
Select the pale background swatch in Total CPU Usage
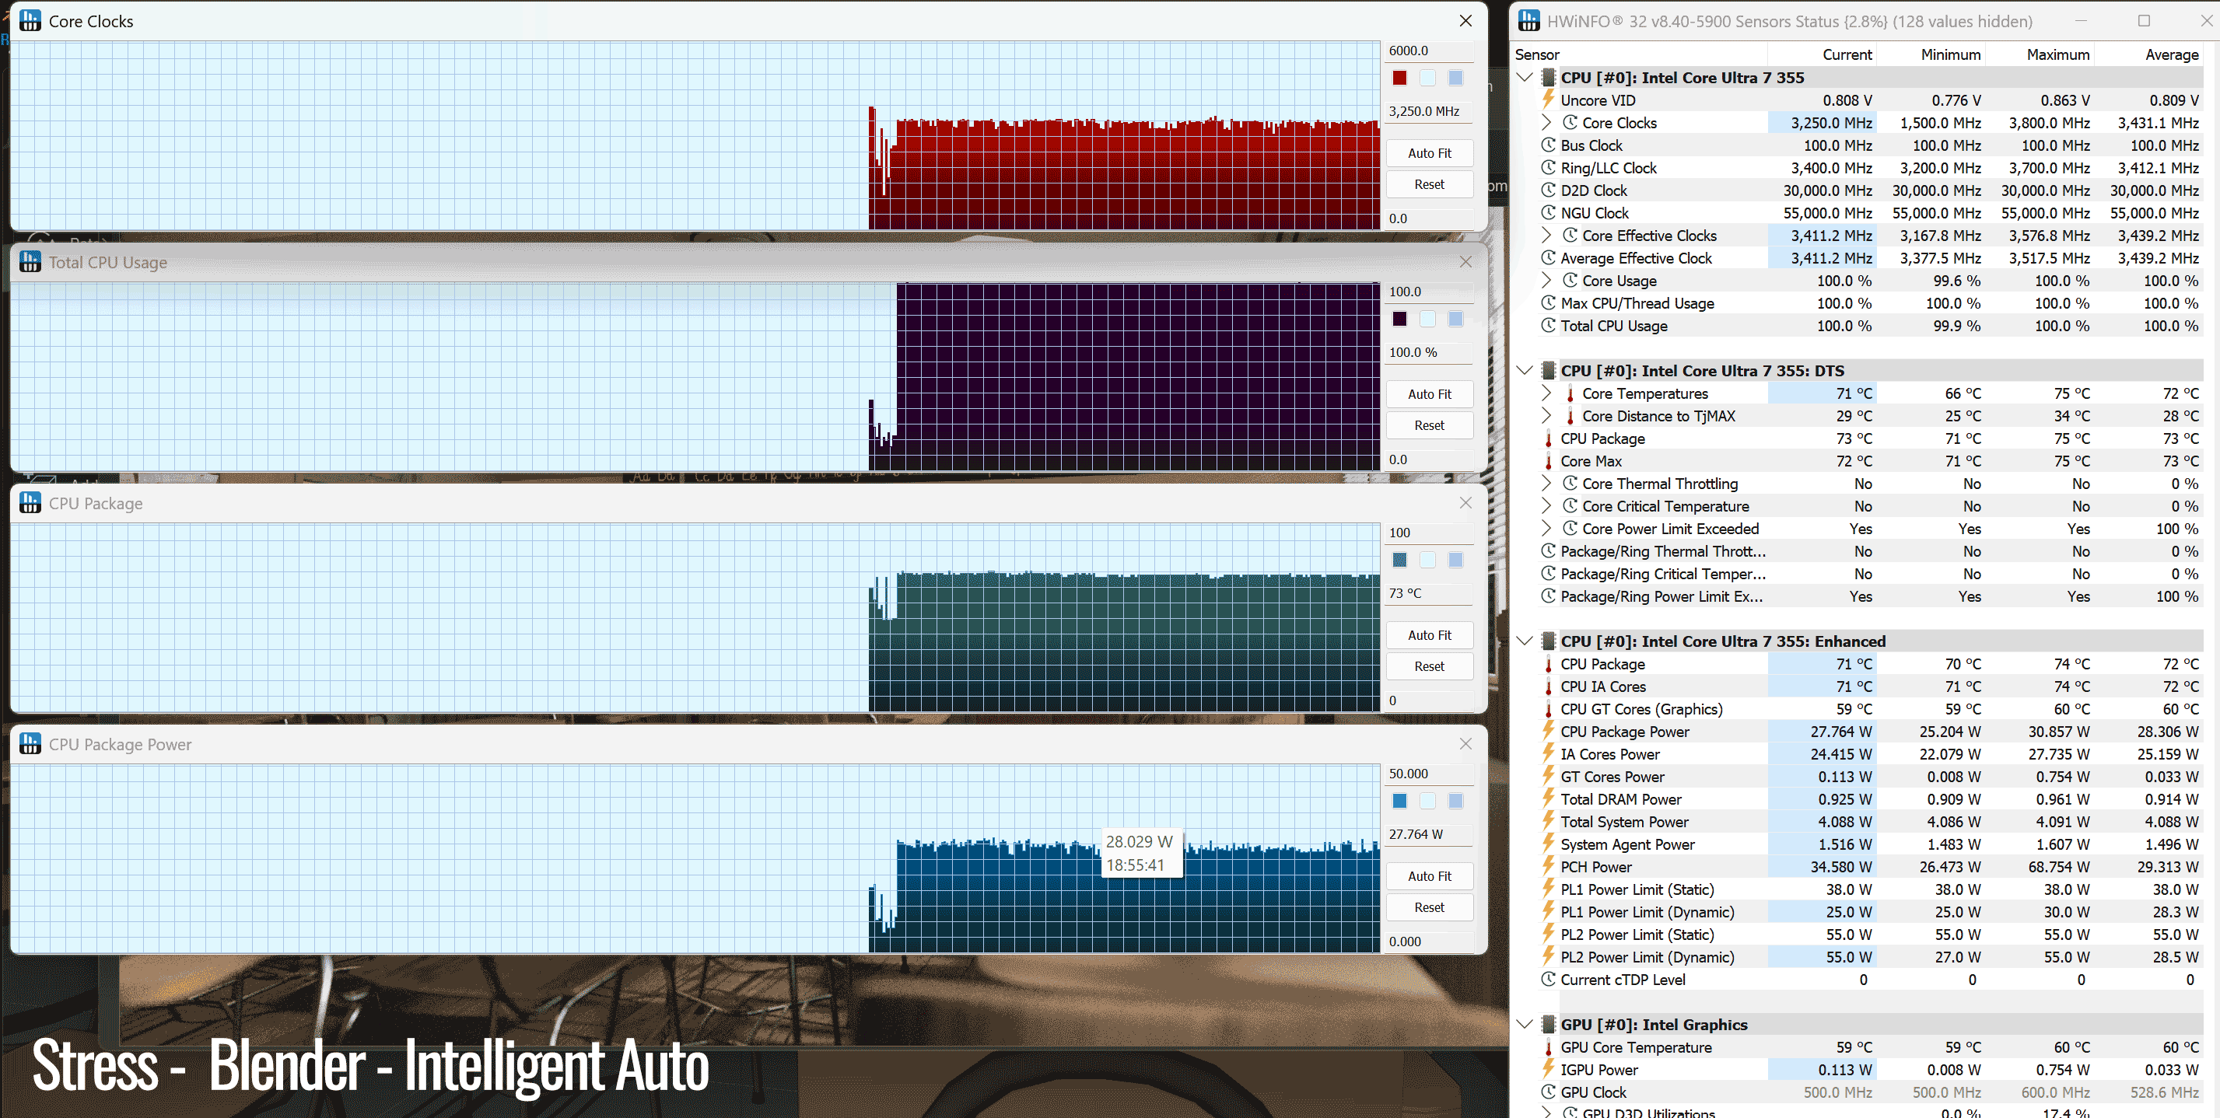pos(1427,319)
